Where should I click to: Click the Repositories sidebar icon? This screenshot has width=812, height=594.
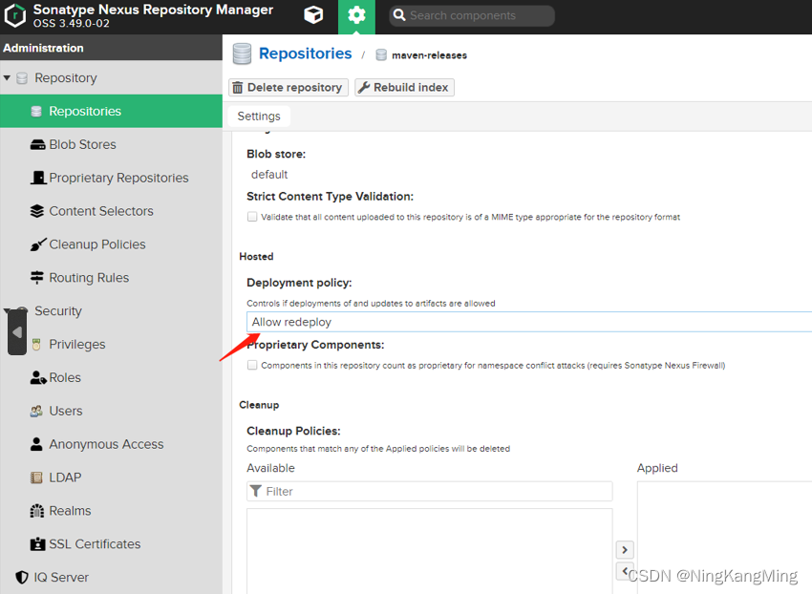coord(36,112)
